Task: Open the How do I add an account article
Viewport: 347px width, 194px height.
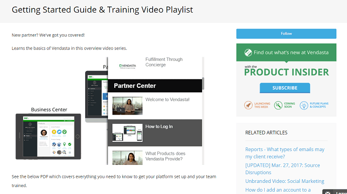Action: tap(278, 190)
